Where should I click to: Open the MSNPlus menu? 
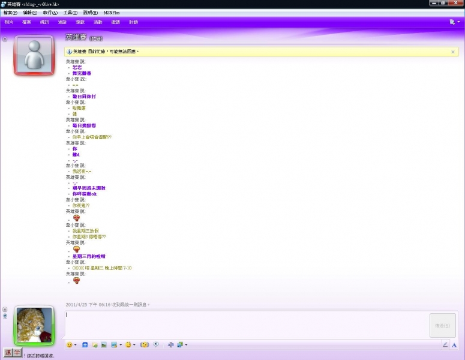pyautogui.click(x=112, y=13)
